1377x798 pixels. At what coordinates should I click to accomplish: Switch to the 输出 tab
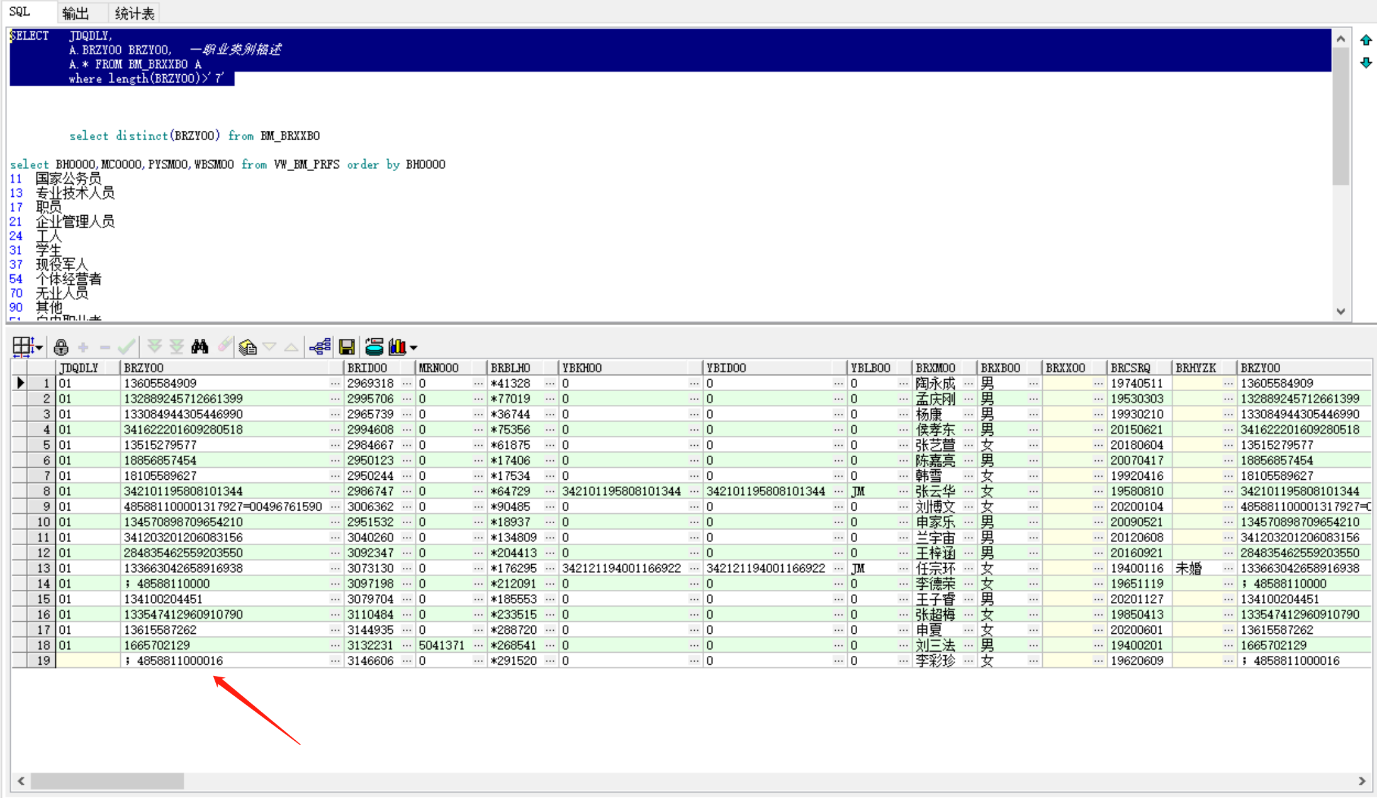tap(76, 13)
